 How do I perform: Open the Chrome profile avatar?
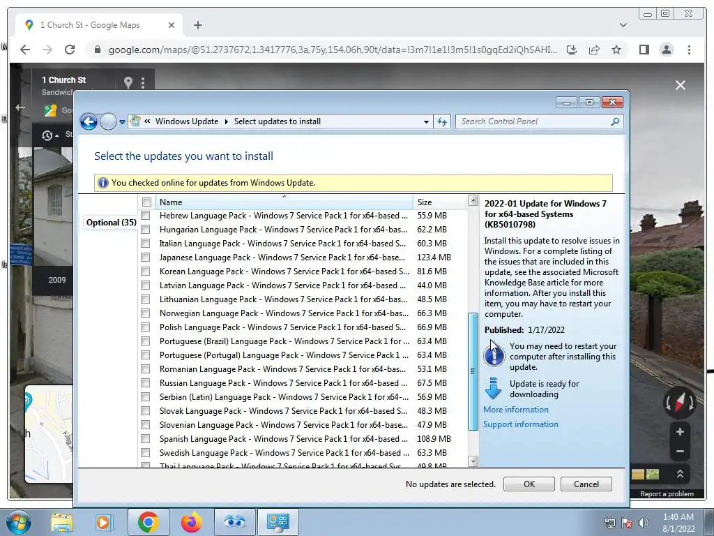pos(666,50)
